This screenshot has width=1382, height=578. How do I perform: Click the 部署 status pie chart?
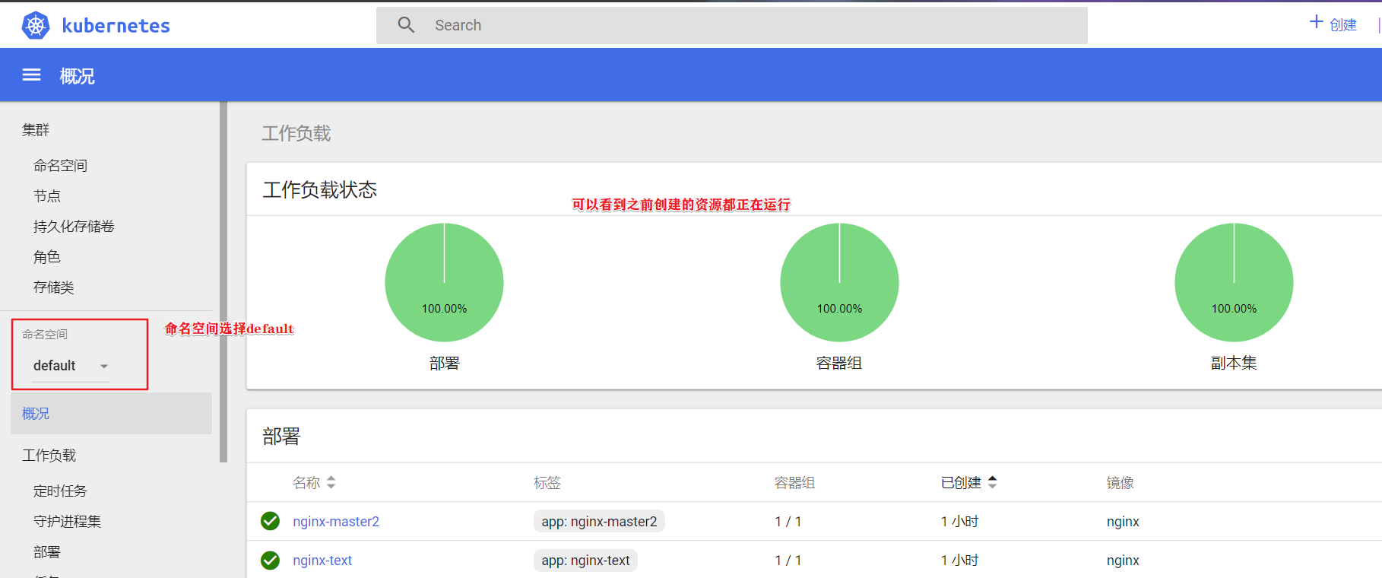[444, 282]
